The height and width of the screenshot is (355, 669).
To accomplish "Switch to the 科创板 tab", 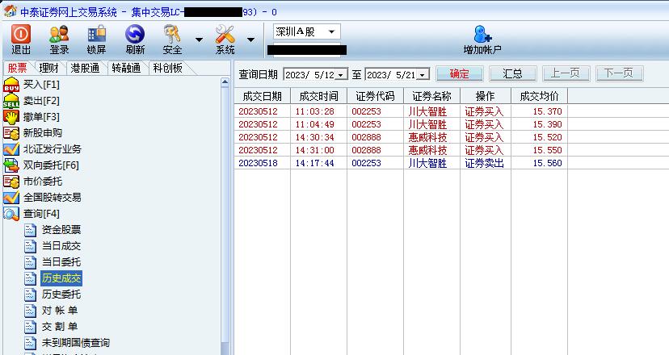I will pos(168,68).
